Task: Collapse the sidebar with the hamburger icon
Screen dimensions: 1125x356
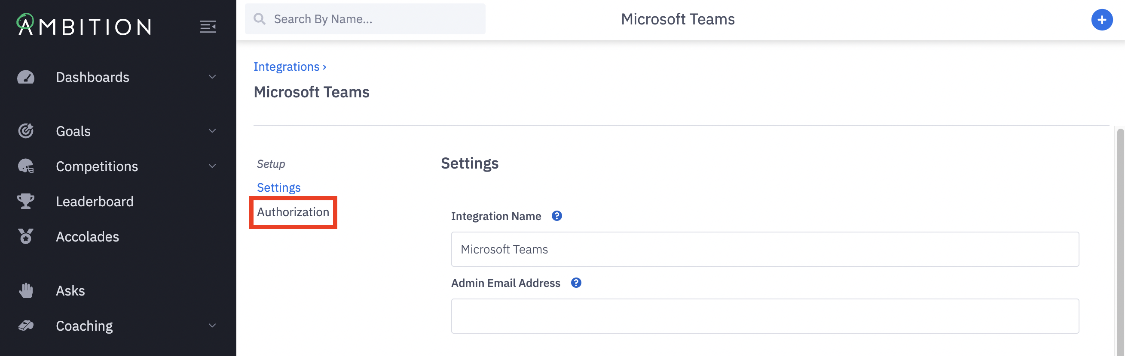Action: click(x=208, y=27)
